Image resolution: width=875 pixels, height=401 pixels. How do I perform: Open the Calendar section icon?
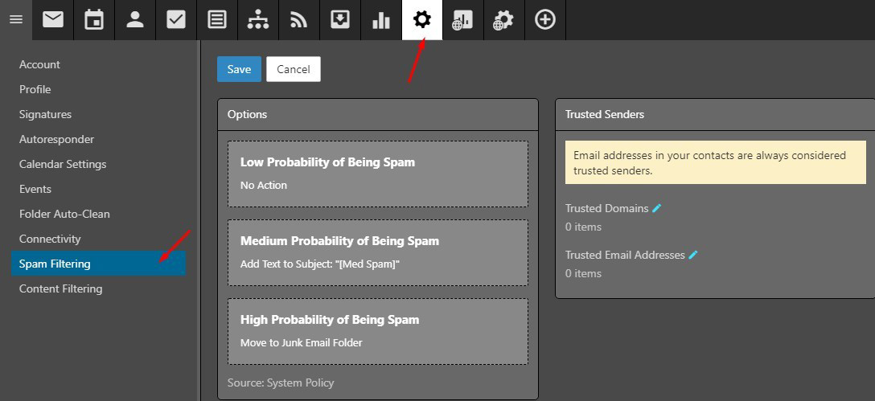tap(94, 20)
